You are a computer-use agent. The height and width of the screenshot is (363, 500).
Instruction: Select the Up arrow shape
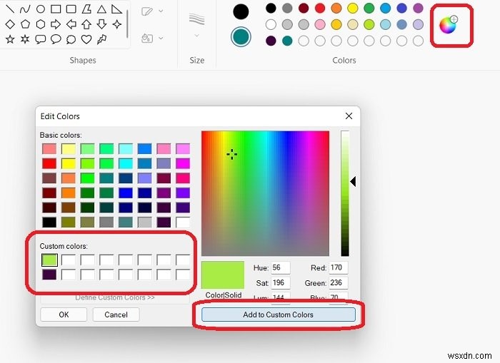tap(86, 24)
